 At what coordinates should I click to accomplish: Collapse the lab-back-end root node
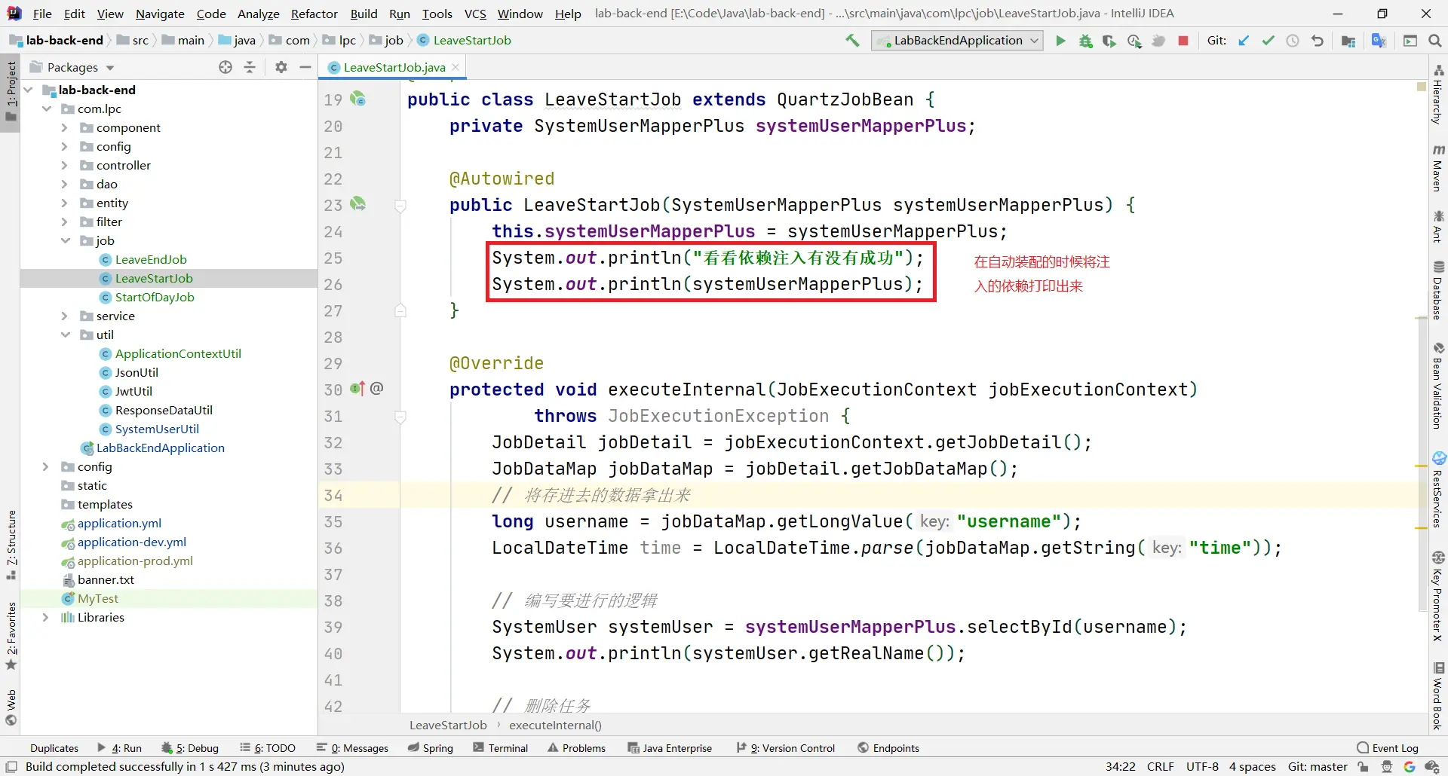[x=29, y=90]
